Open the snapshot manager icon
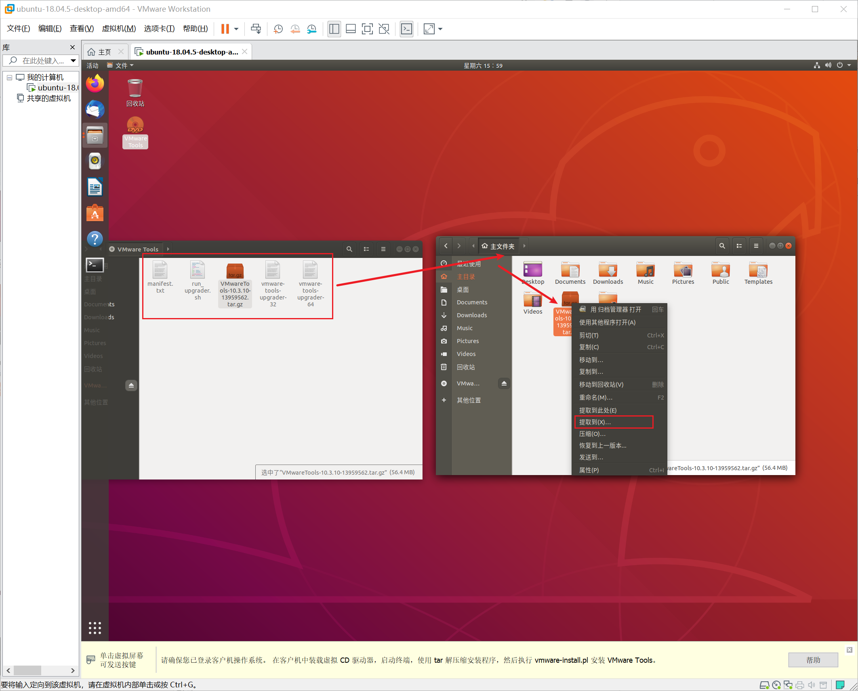 312,29
